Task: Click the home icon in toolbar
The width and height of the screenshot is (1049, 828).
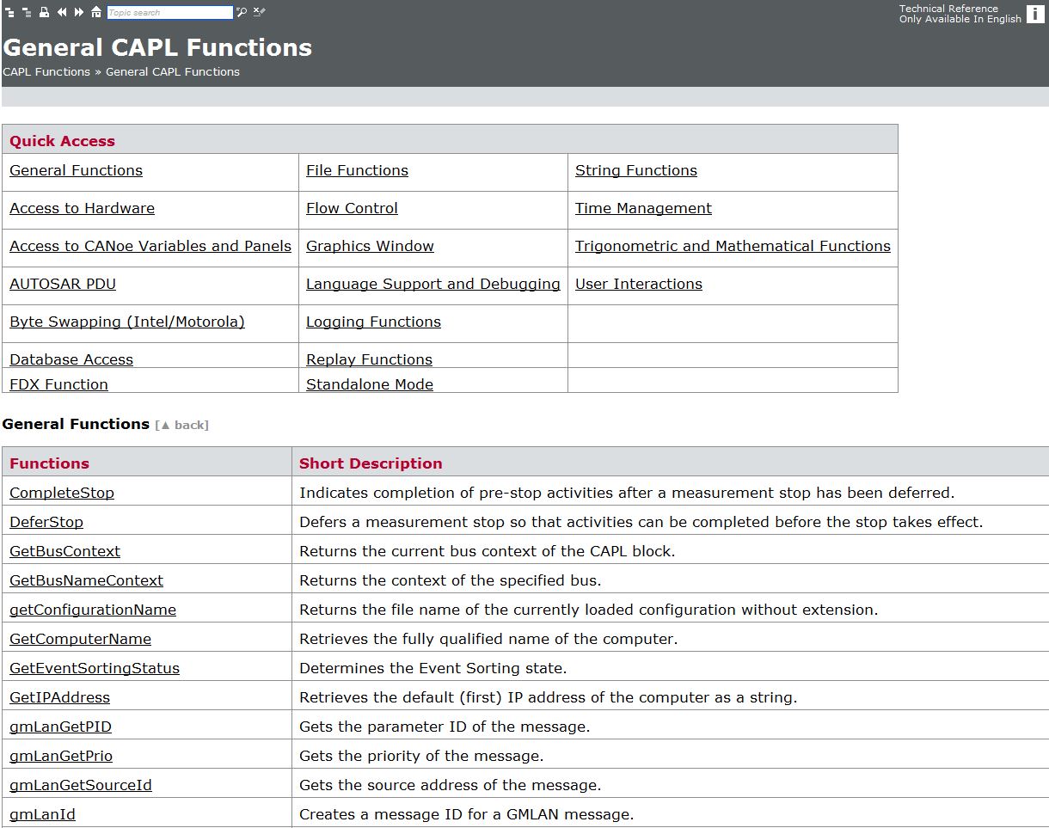Action: [96, 12]
